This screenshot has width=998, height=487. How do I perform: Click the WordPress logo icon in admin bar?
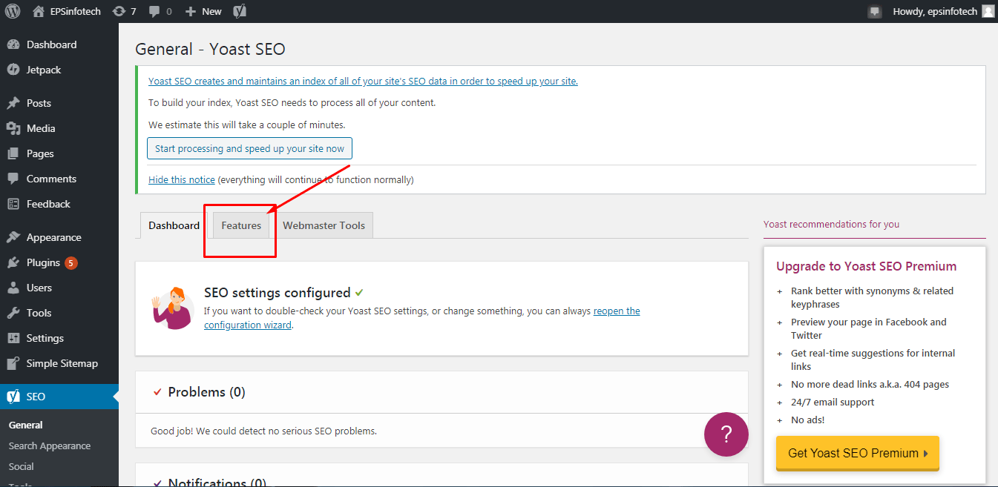(x=13, y=11)
